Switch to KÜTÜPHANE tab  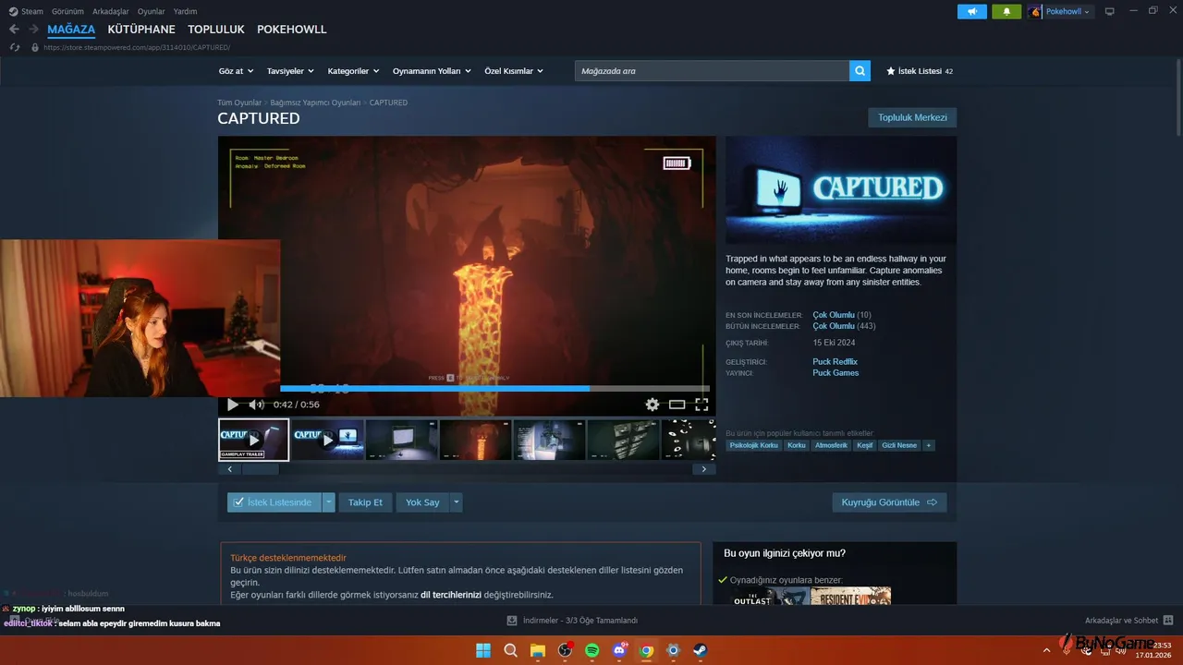(x=141, y=30)
